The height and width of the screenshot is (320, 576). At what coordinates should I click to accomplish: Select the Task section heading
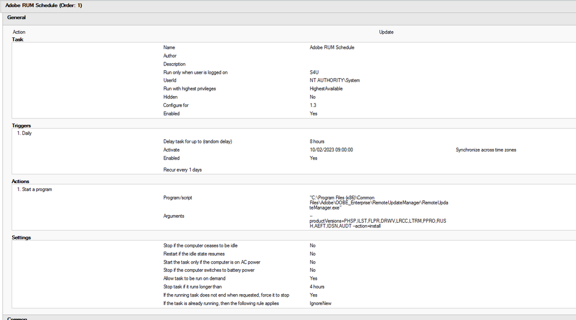point(18,39)
